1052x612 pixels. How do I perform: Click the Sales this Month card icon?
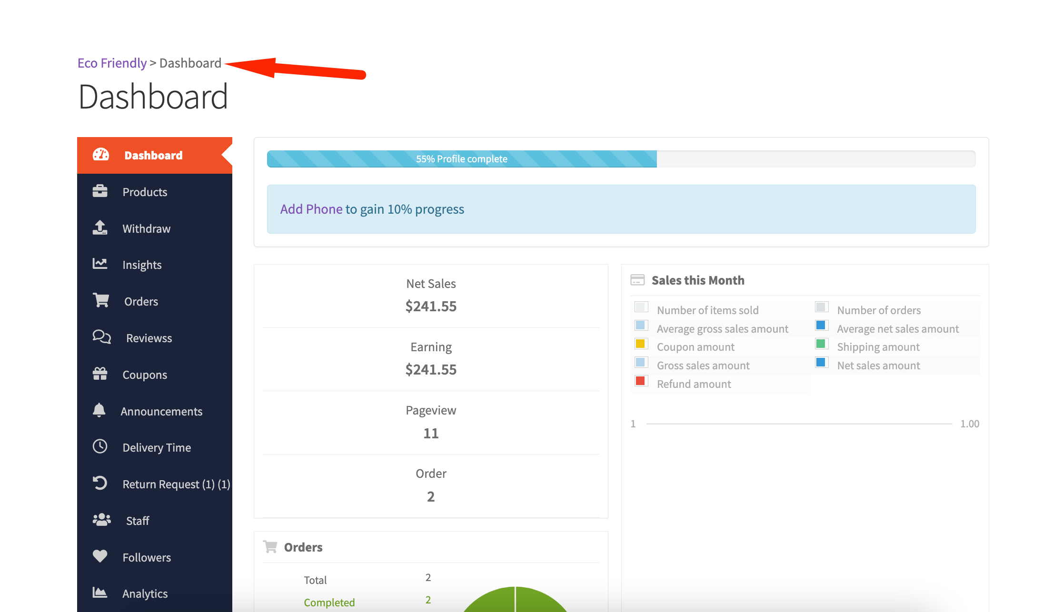[637, 280]
